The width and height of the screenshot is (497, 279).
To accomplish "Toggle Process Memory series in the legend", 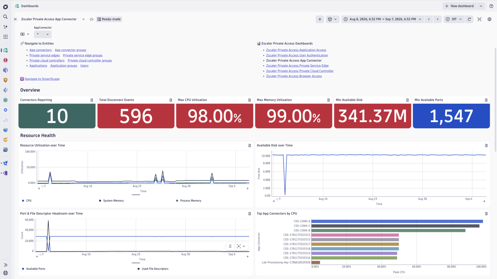I will coord(188,201).
